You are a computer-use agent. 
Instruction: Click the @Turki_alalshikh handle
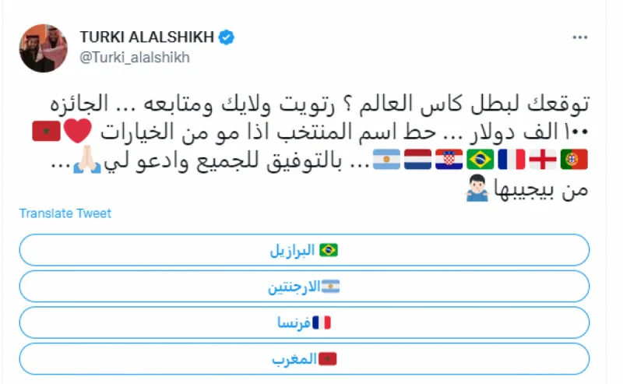tap(135, 58)
